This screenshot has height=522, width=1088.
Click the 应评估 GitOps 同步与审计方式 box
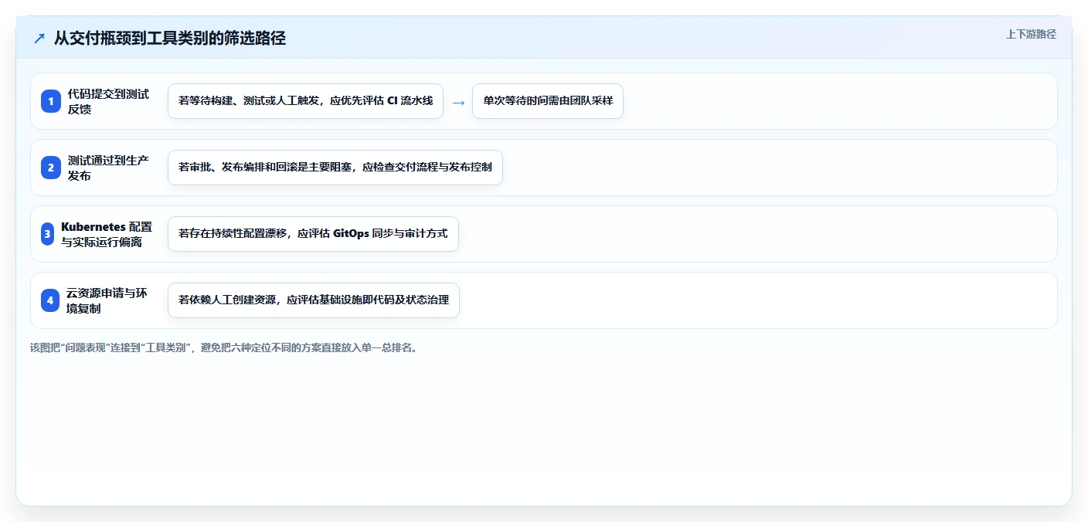pos(313,234)
